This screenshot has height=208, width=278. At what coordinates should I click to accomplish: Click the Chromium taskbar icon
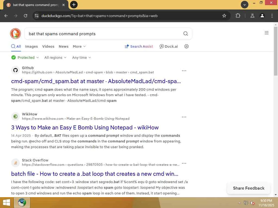click(x=22, y=203)
